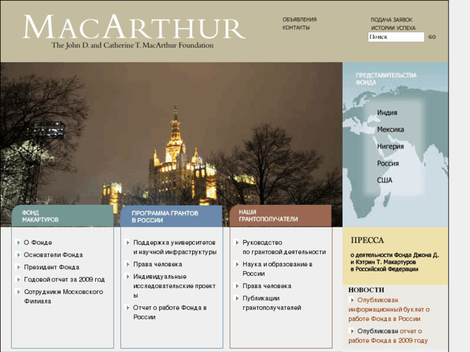
Task: Open the ОБЪЯВЛЕНИЯ menu item
Action: 299,19
